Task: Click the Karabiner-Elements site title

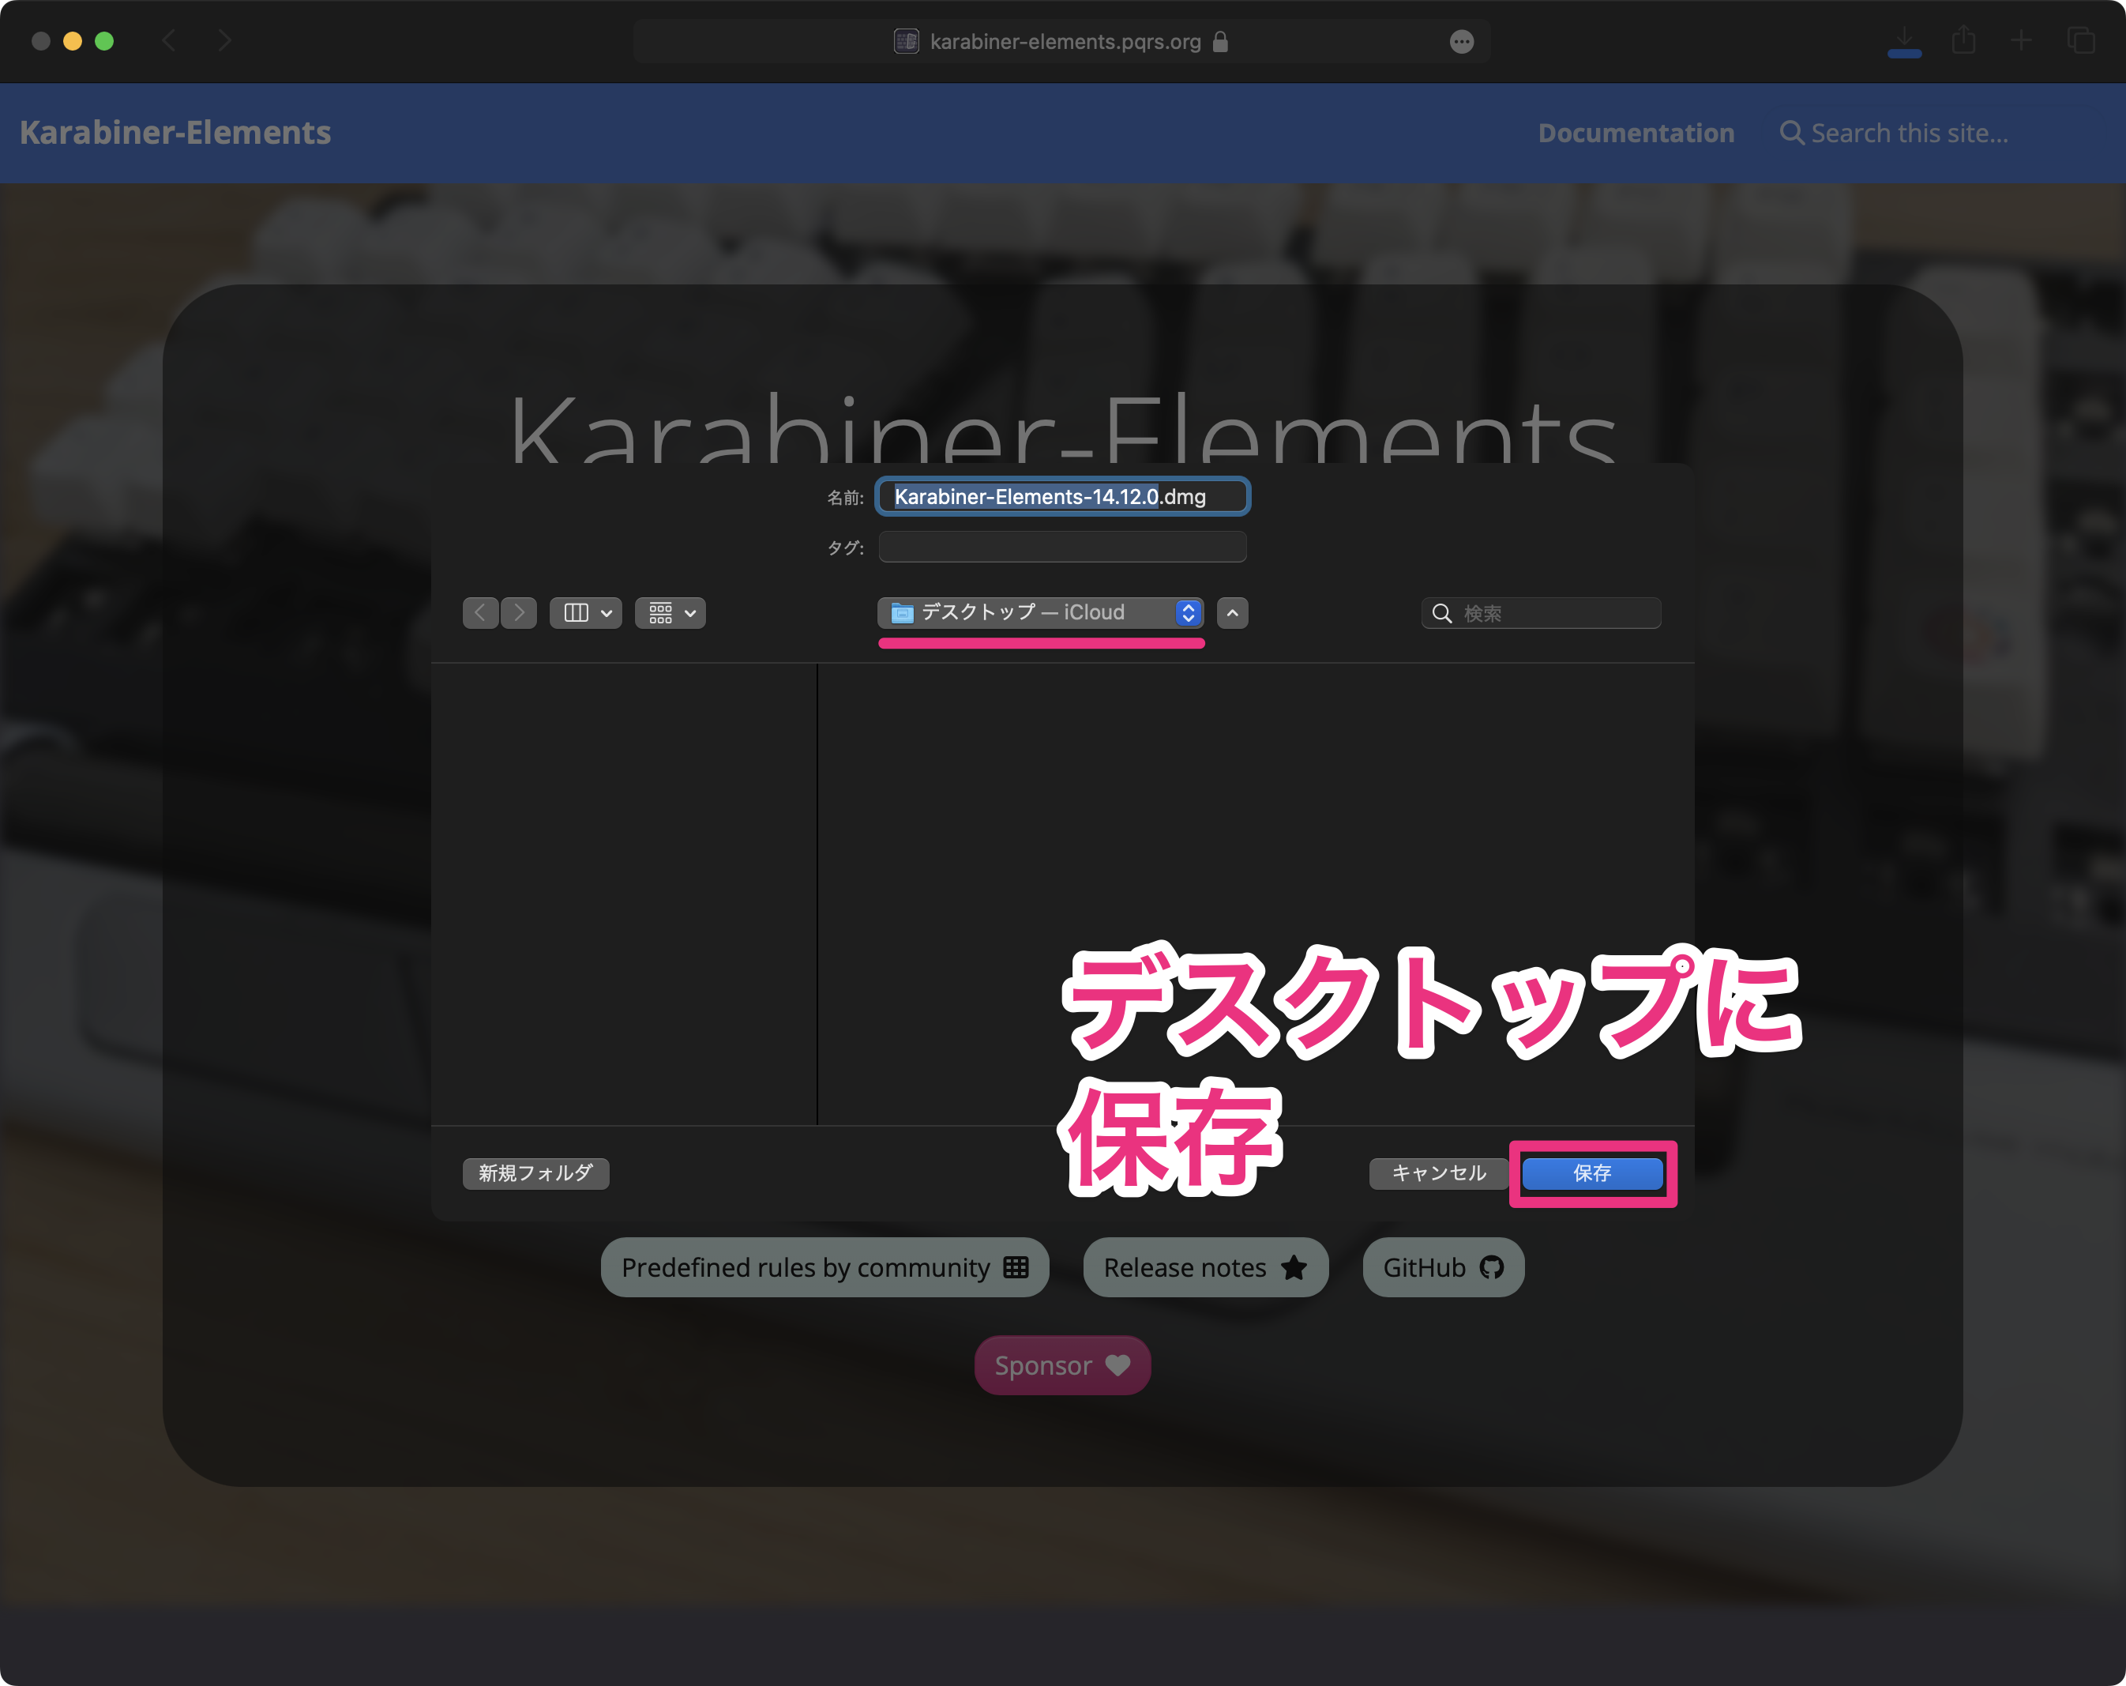Action: (175, 132)
